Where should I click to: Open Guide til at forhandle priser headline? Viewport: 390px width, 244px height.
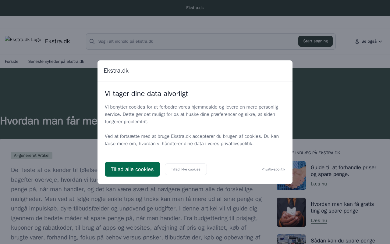coord(343,171)
